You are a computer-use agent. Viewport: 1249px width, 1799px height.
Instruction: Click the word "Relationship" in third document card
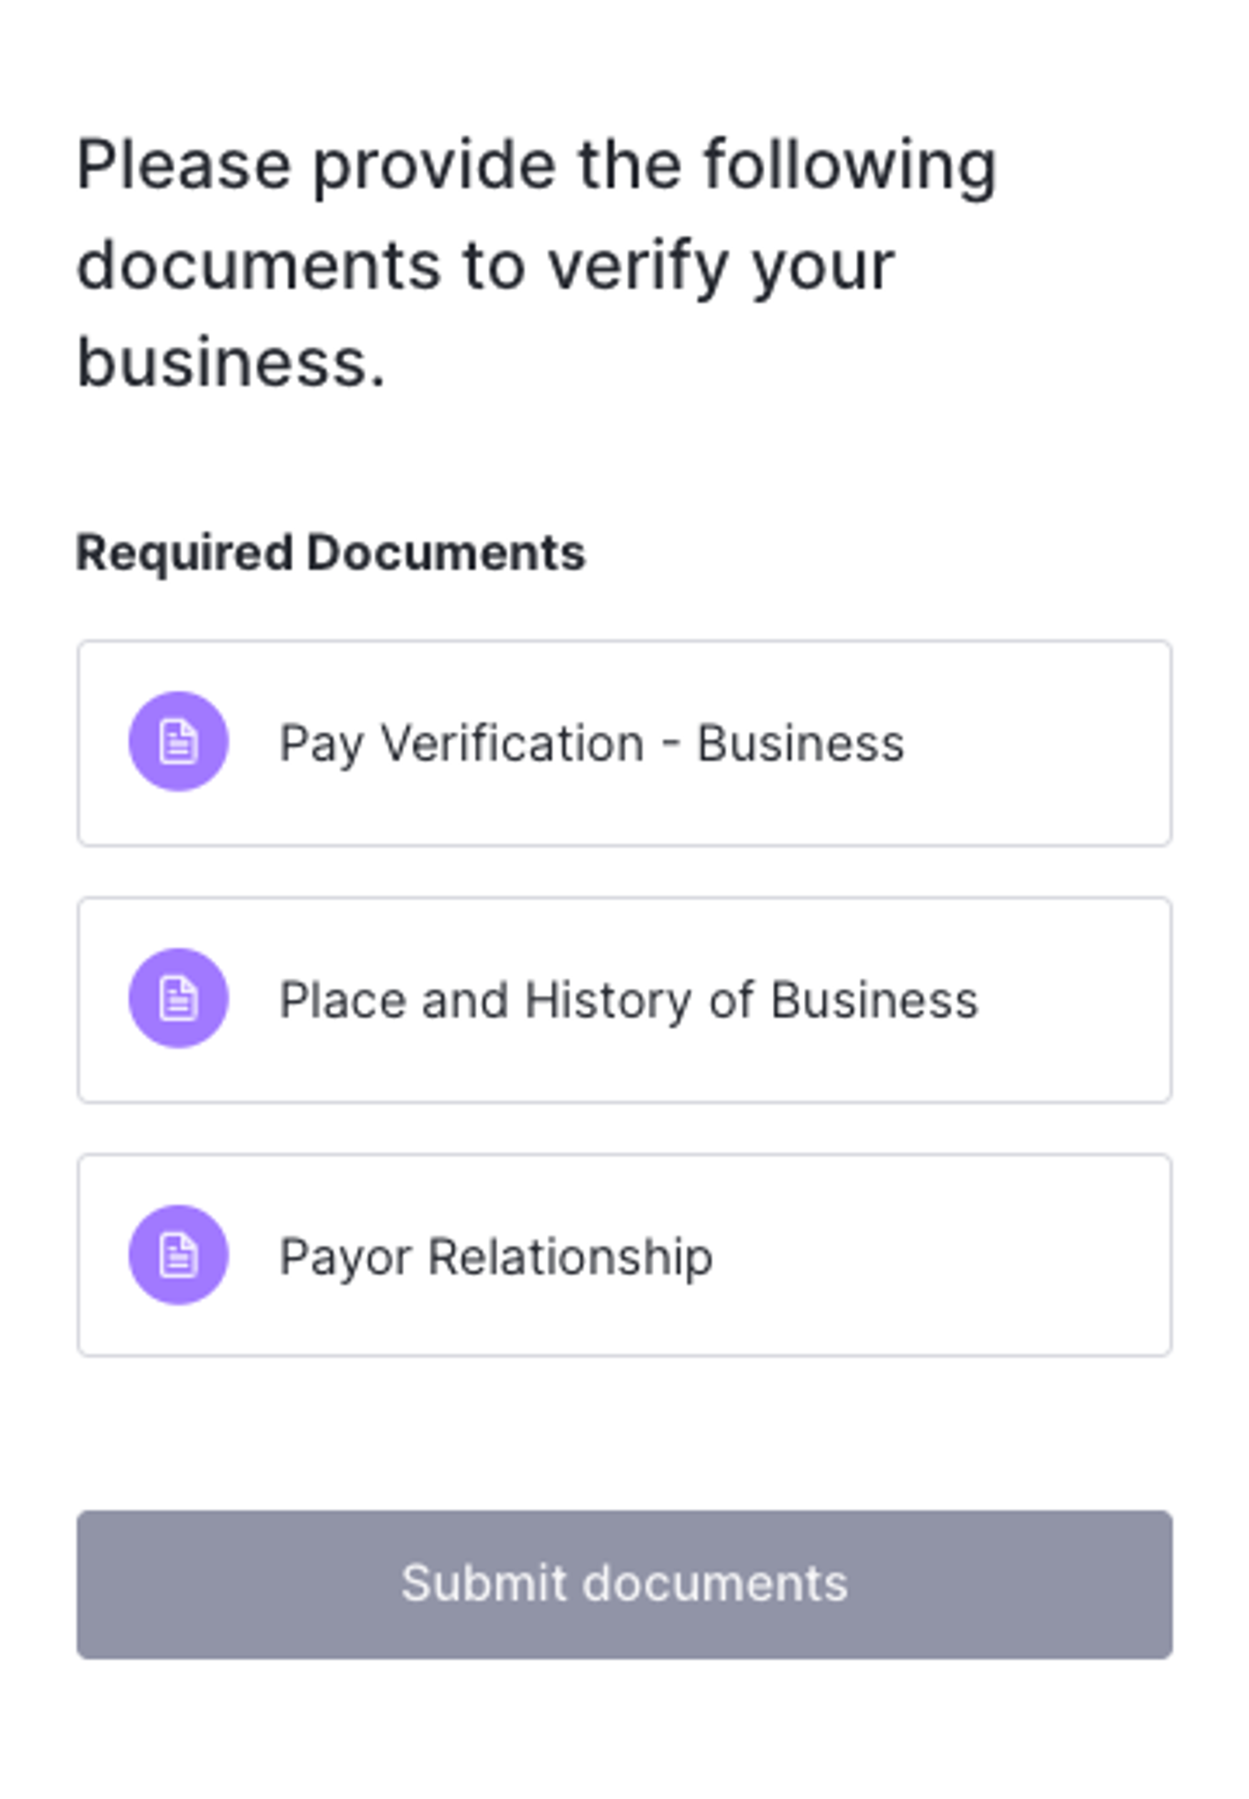click(570, 1256)
